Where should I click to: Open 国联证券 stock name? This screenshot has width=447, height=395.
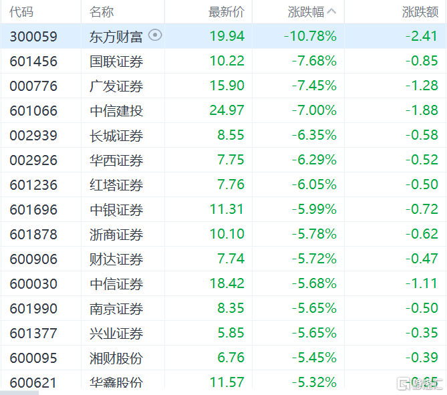[116, 61]
